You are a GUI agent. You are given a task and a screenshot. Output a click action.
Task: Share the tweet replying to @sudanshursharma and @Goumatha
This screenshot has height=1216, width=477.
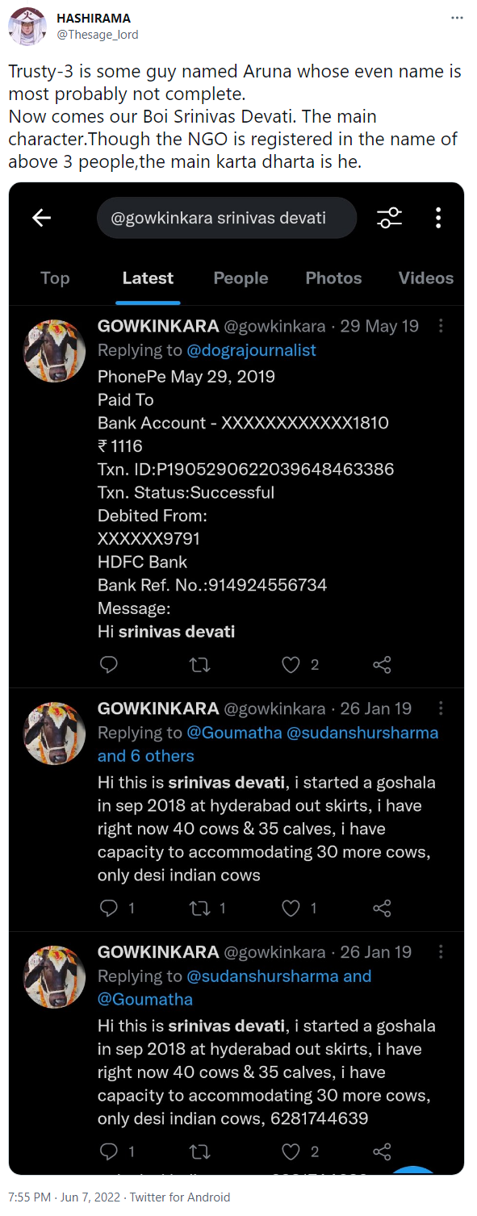click(x=382, y=1151)
